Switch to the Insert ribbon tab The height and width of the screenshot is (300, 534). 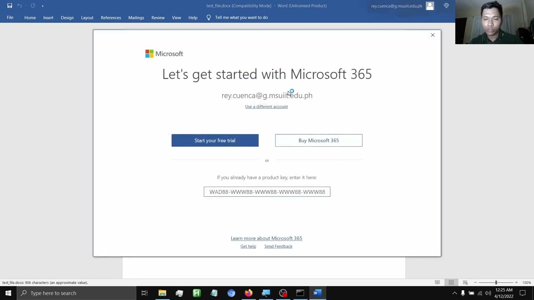(x=48, y=17)
